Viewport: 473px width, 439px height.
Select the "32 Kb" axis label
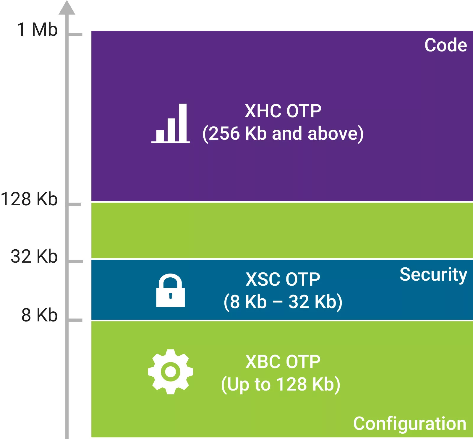coord(34,256)
